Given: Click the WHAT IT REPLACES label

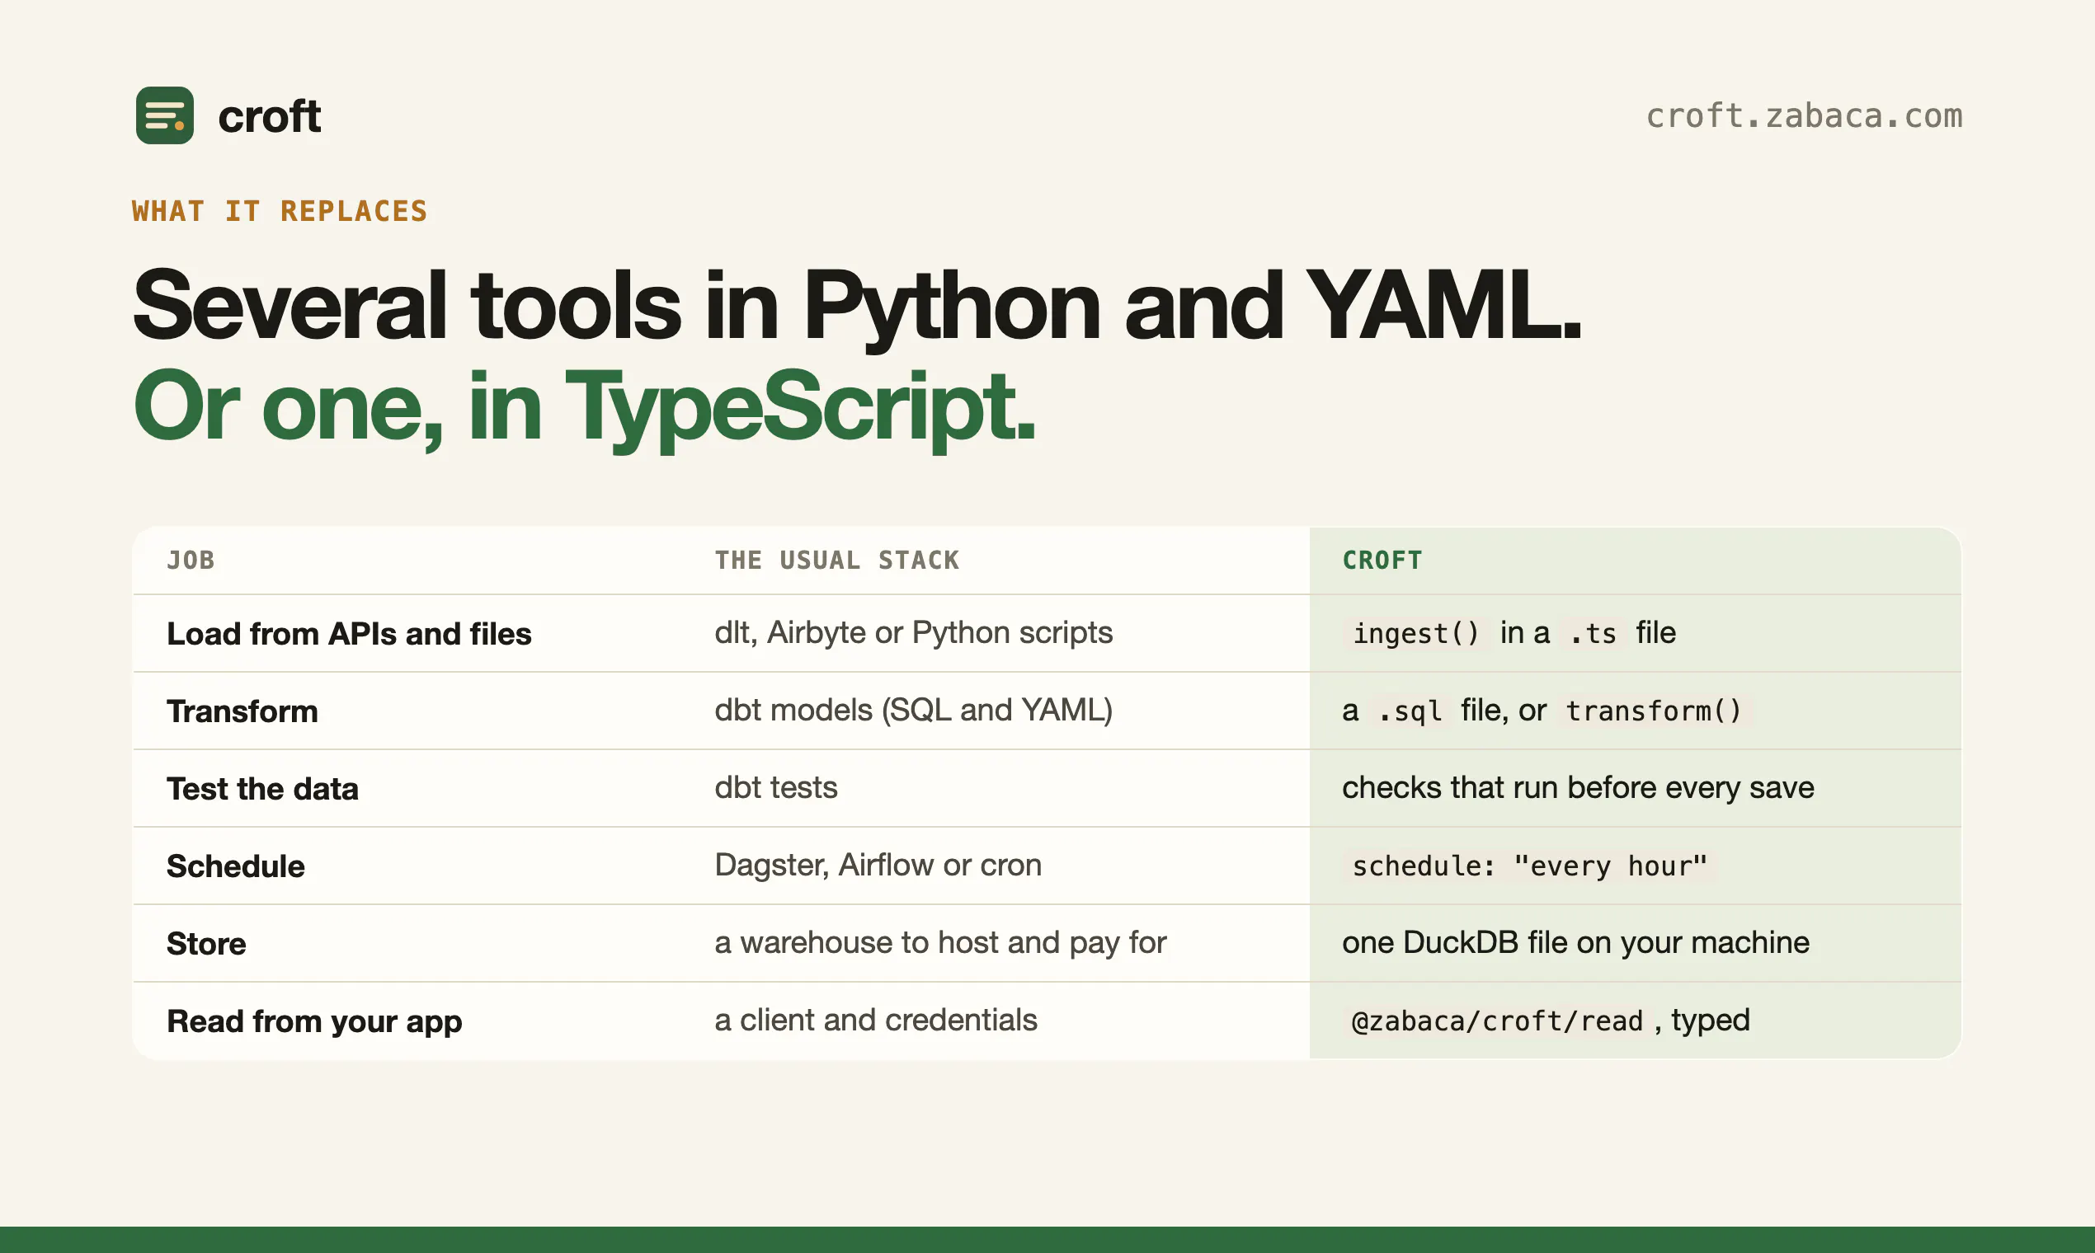Looking at the screenshot, I should [x=280, y=211].
